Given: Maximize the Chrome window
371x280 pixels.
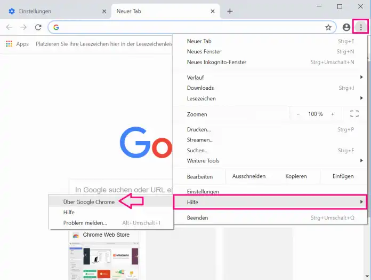Looking at the screenshot, I should 340,6.
